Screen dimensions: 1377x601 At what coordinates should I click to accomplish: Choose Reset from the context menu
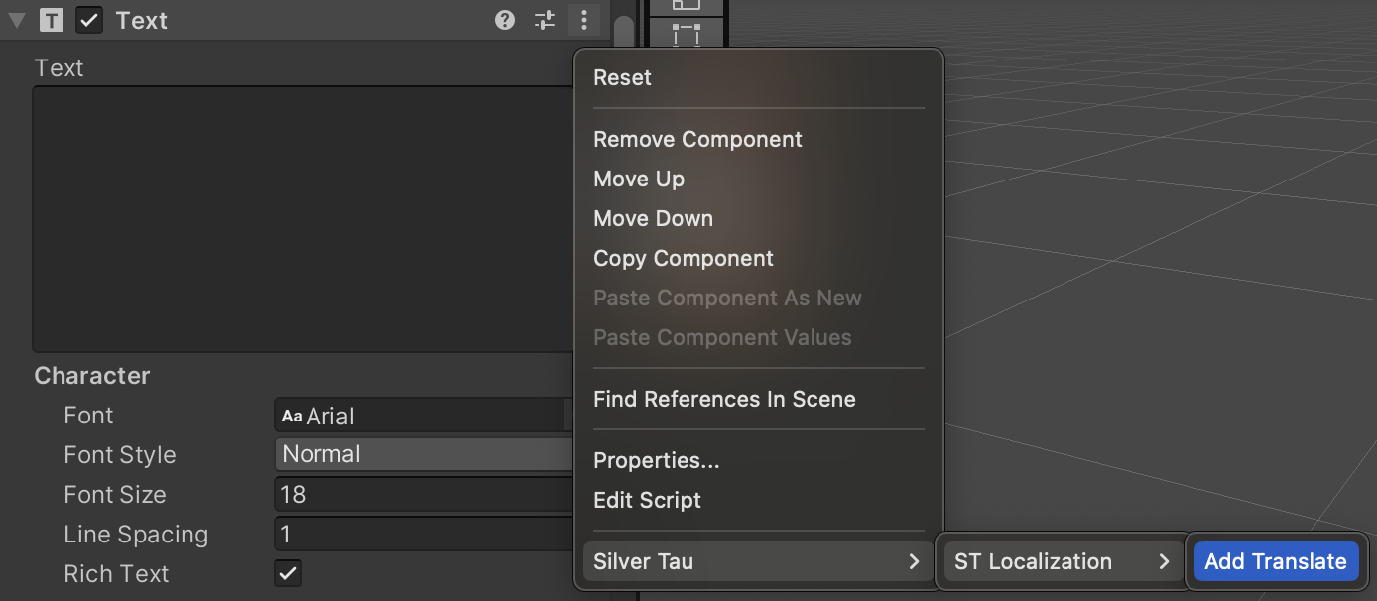pos(623,77)
